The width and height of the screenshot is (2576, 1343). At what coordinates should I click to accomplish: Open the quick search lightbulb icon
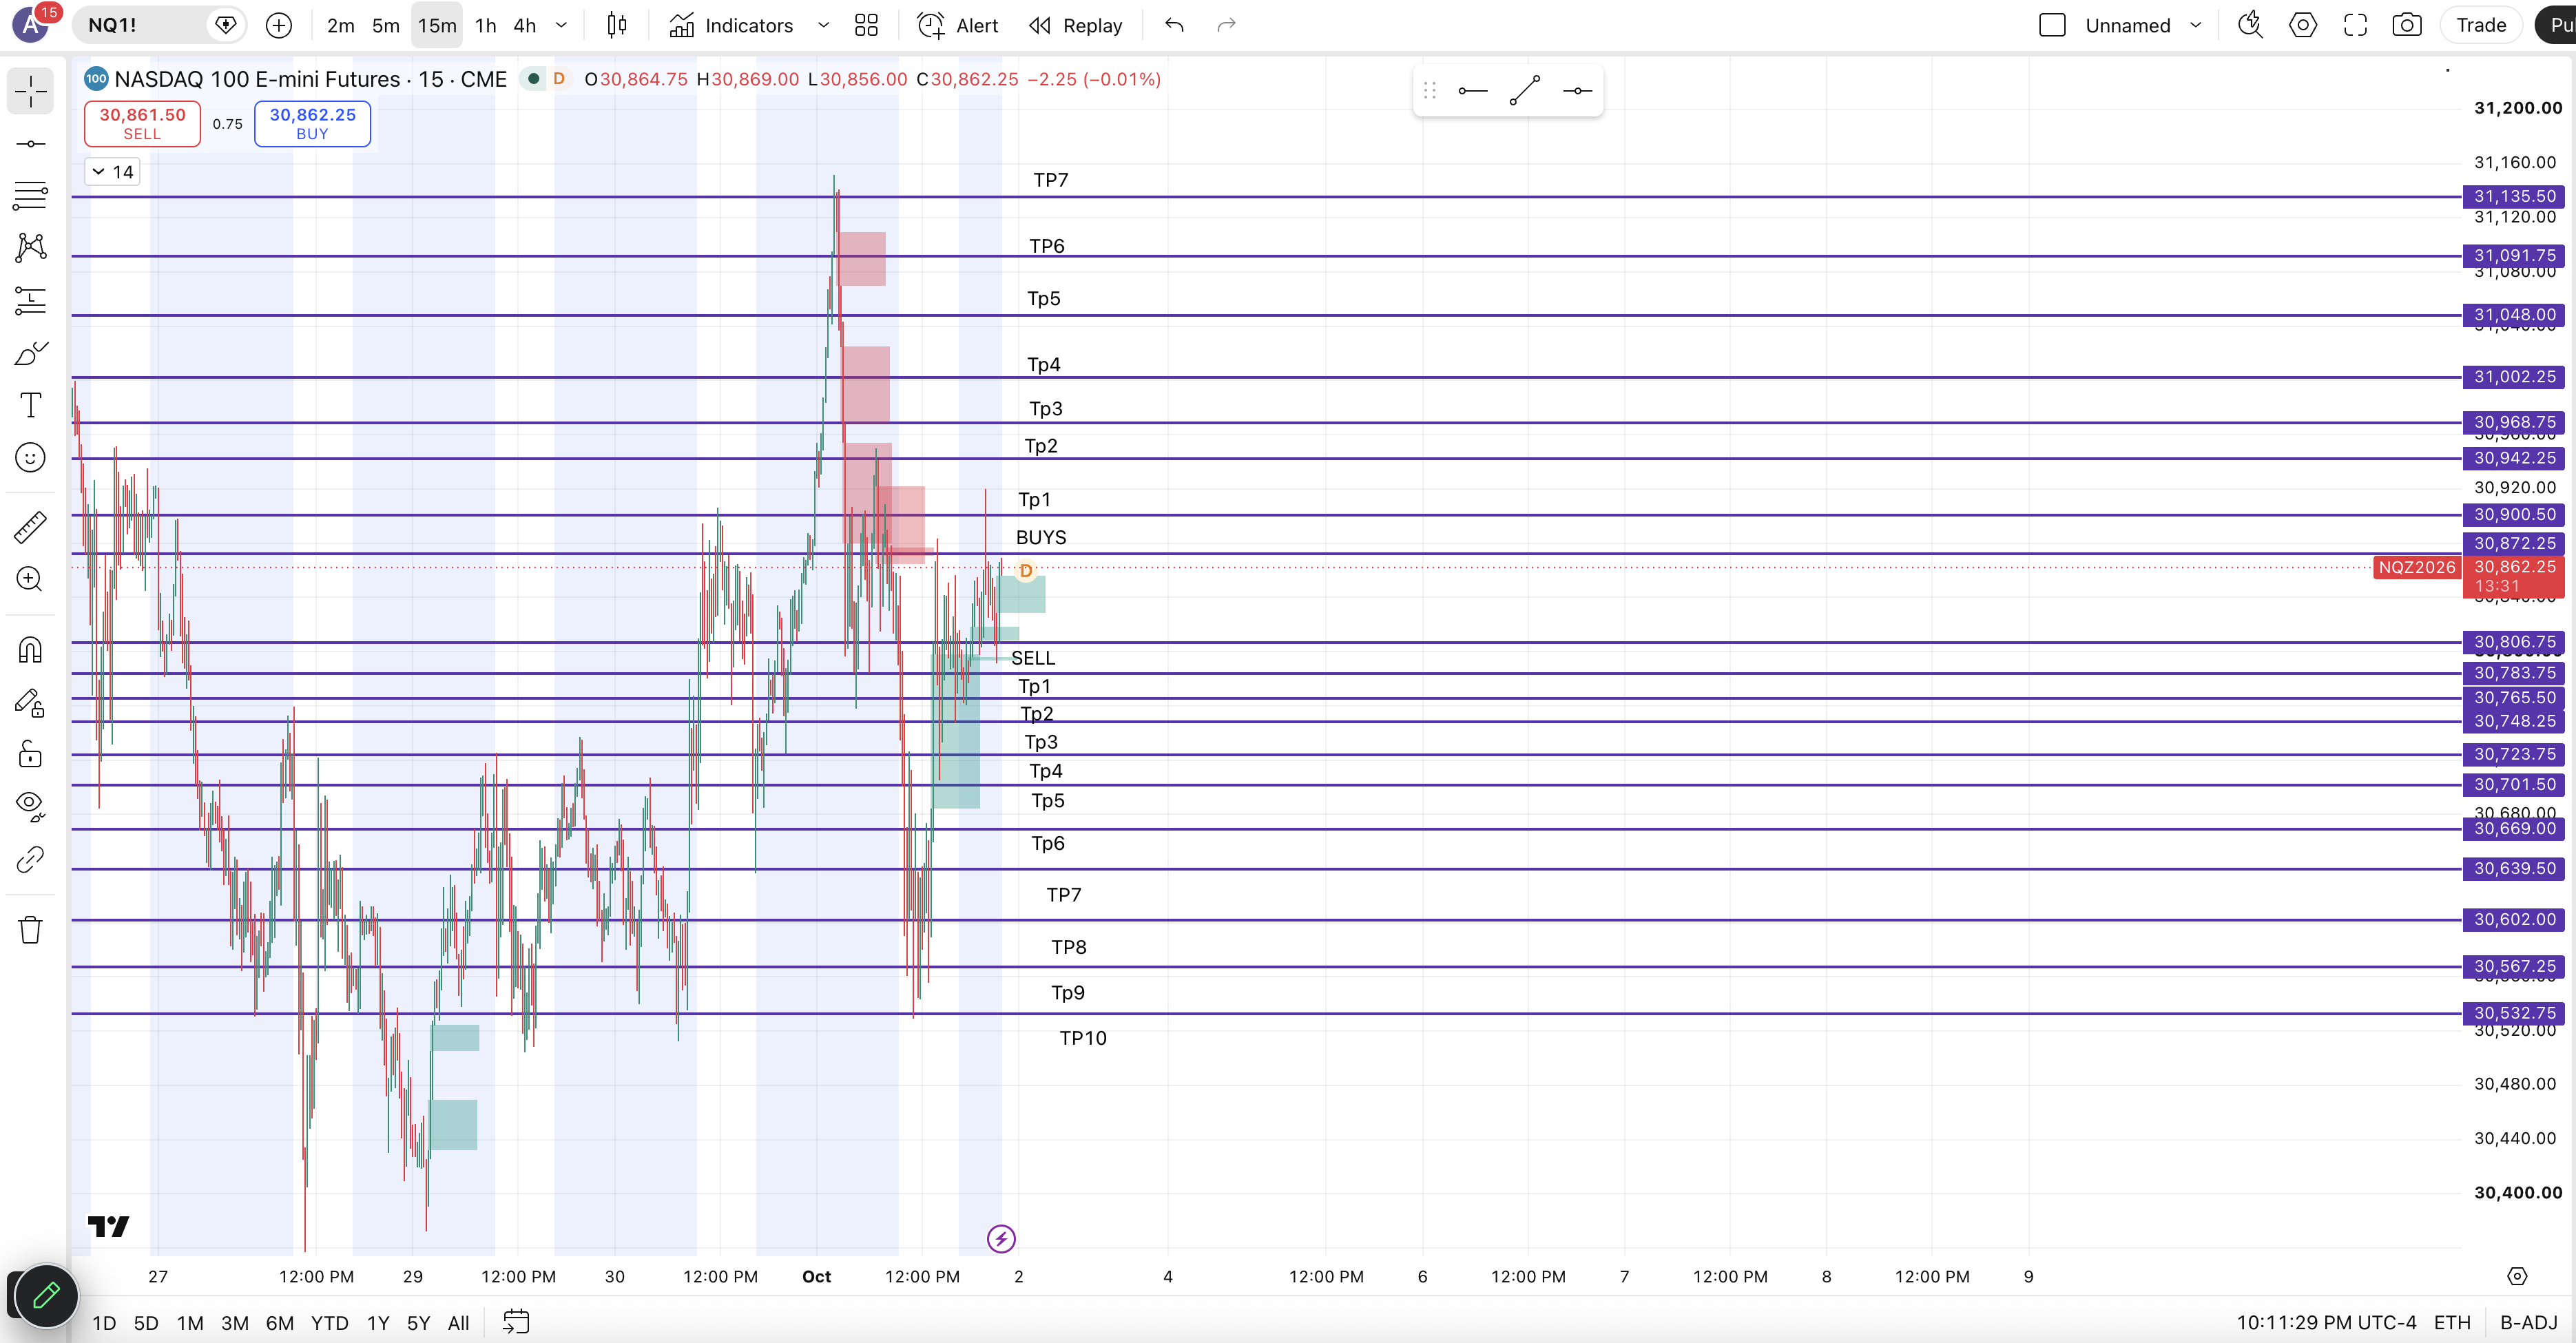tap(2250, 25)
